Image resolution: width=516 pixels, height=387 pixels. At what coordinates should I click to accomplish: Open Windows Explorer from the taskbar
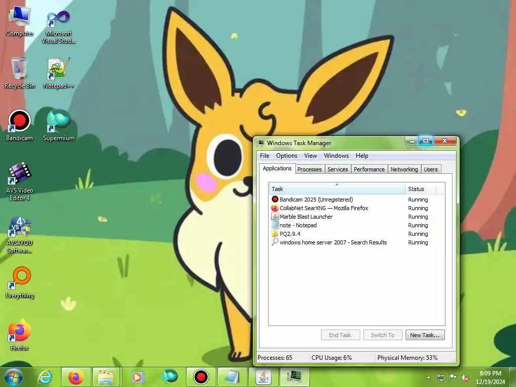pyautogui.click(x=106, y=377)
